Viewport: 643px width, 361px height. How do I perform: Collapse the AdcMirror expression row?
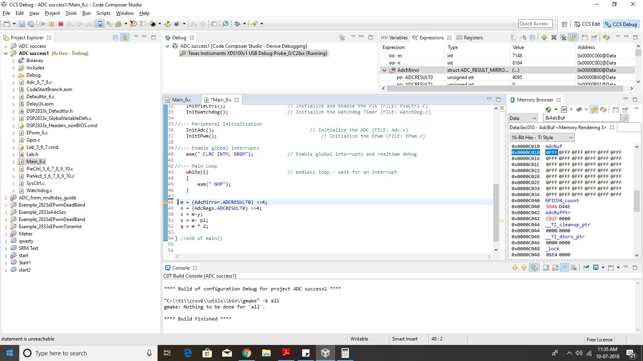point(385,70)
